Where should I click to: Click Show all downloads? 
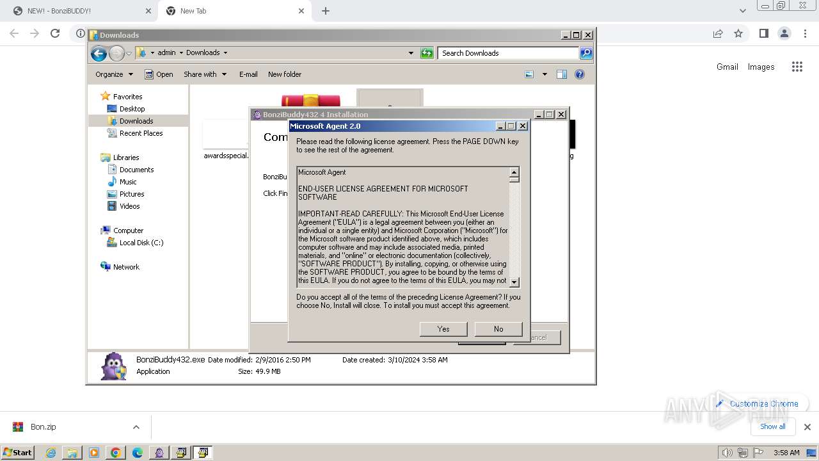[773, 426]
